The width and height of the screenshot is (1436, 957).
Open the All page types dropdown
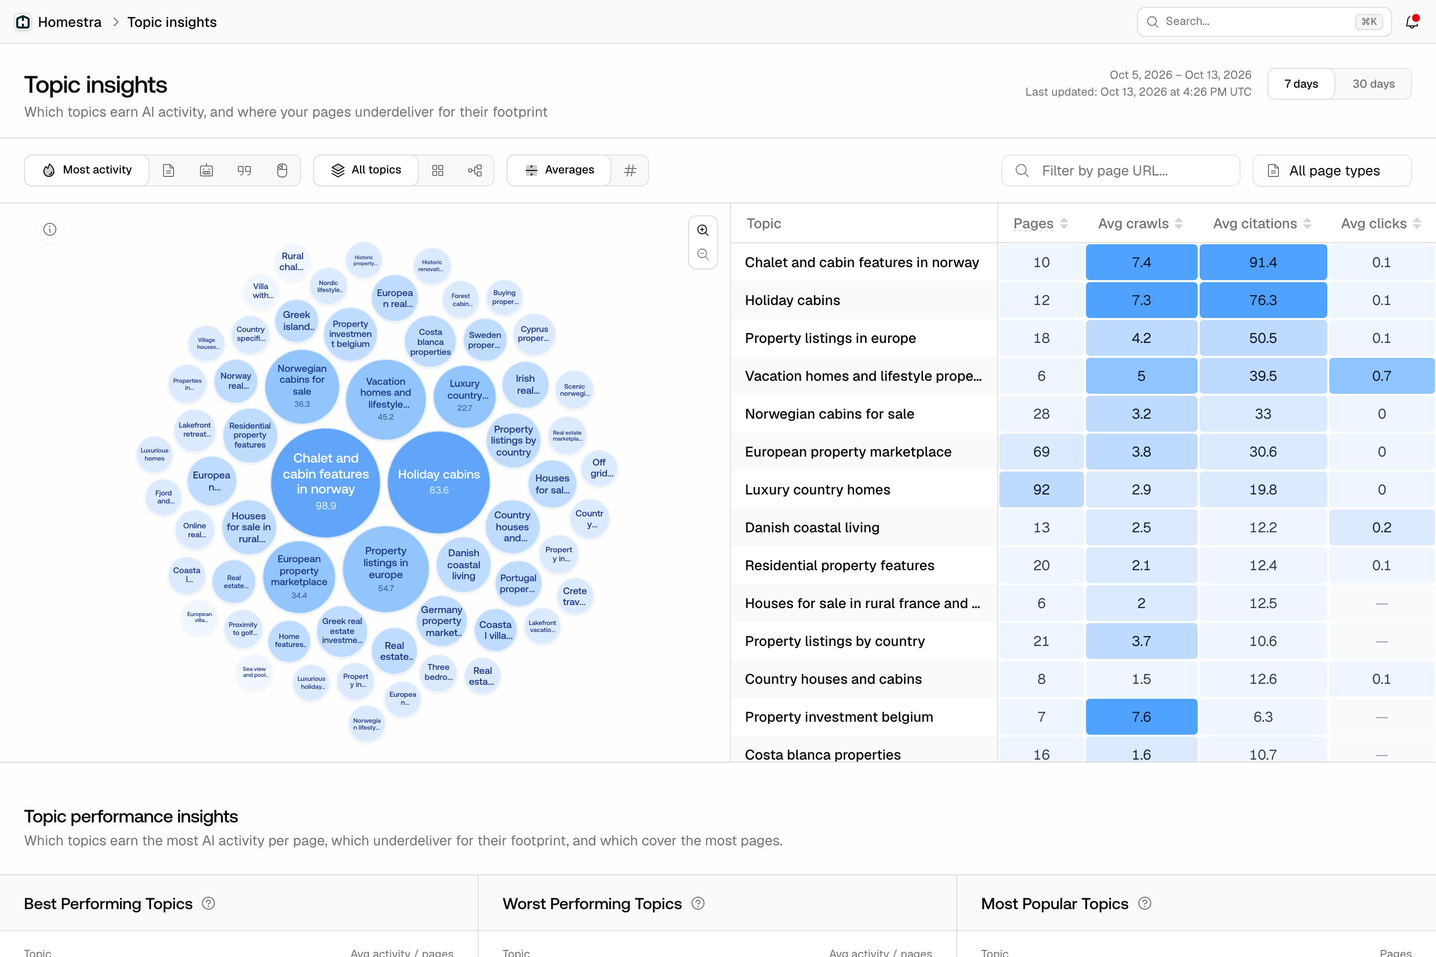[1332, 171]
